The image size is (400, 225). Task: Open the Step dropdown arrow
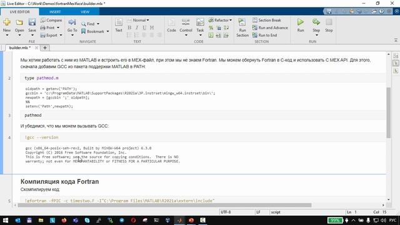click(316, 35)
